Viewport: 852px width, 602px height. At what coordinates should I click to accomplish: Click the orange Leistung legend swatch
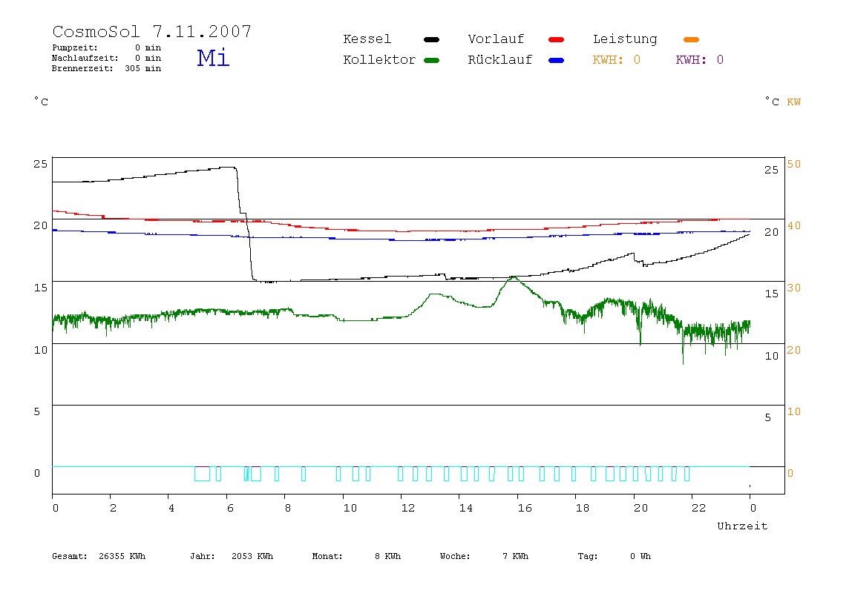click(x=691, y=39)
